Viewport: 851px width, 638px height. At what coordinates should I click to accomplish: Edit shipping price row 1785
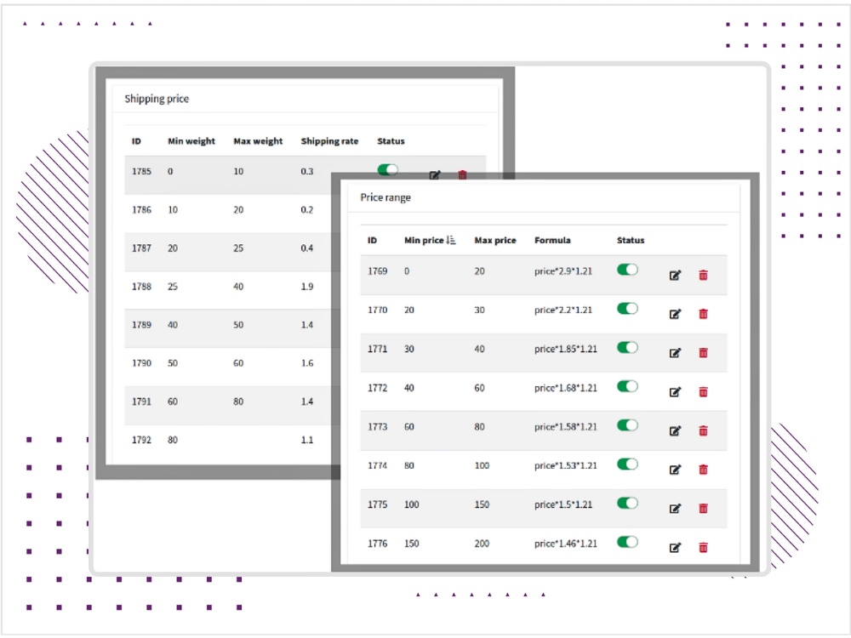435,175
